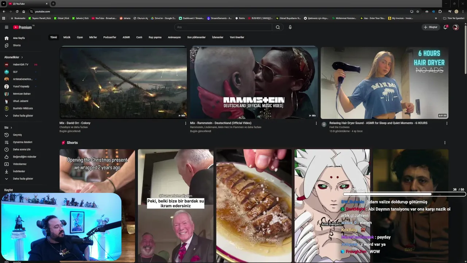Select the İzlenenler filter chip
This screenshot has width=467, height=263.
coord(217,37)
